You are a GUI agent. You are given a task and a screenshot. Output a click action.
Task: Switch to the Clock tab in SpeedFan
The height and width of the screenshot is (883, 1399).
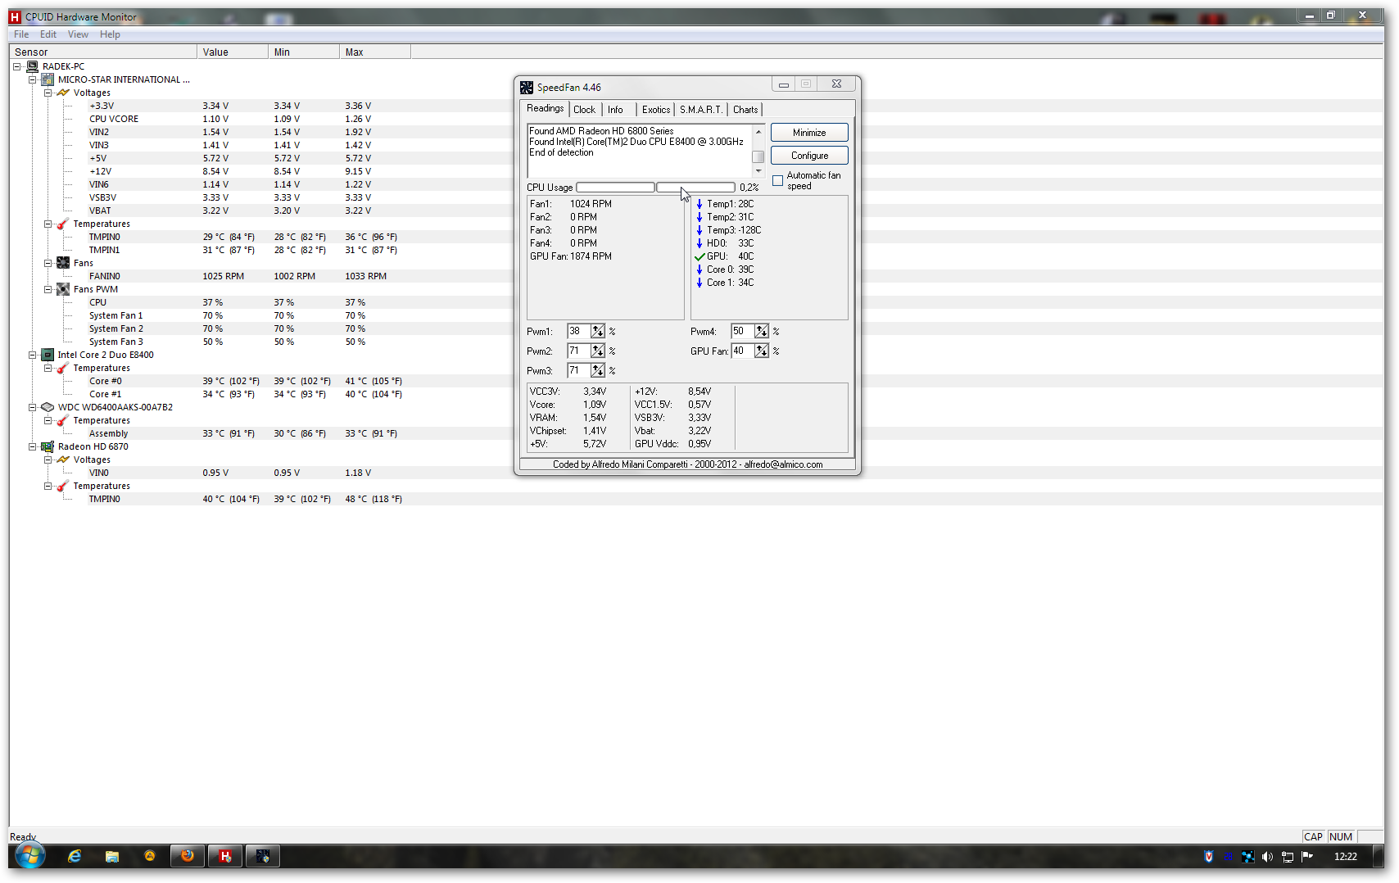585,110
